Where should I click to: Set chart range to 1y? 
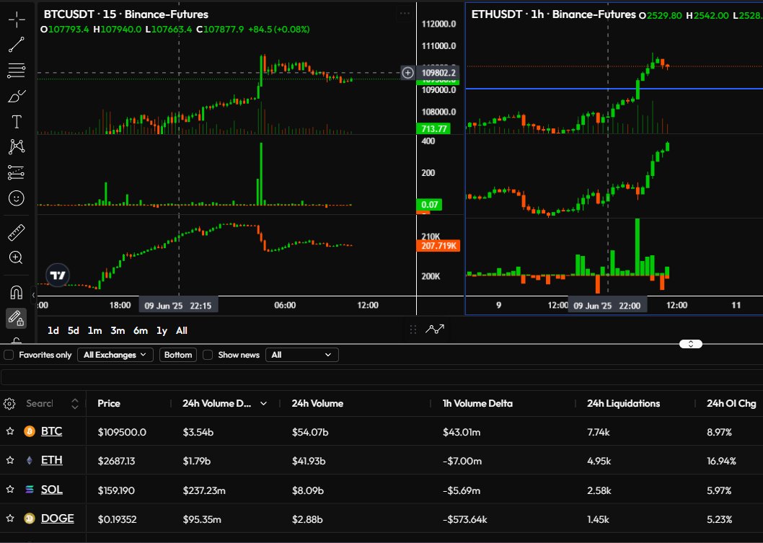coord(162,330)
